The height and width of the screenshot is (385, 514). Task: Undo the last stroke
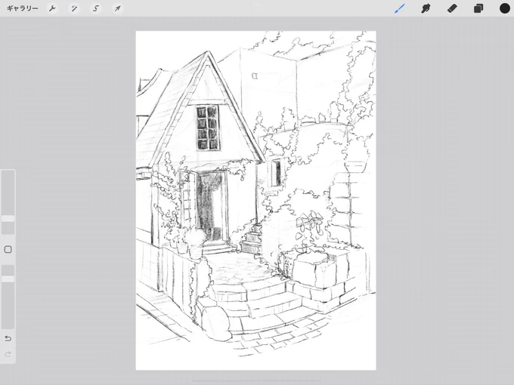click(x=8, y=338)
